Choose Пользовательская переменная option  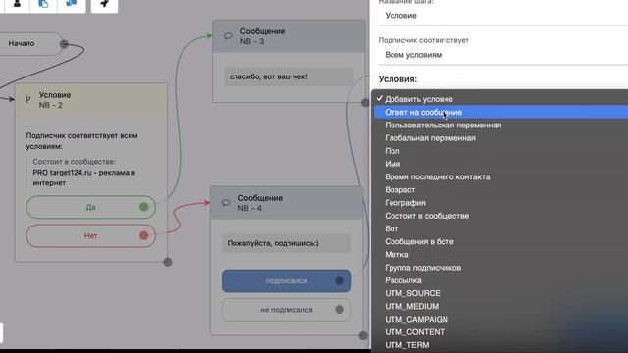(500, 126)
